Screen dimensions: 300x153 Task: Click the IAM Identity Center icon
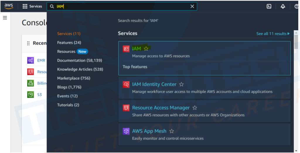(126, 85)
